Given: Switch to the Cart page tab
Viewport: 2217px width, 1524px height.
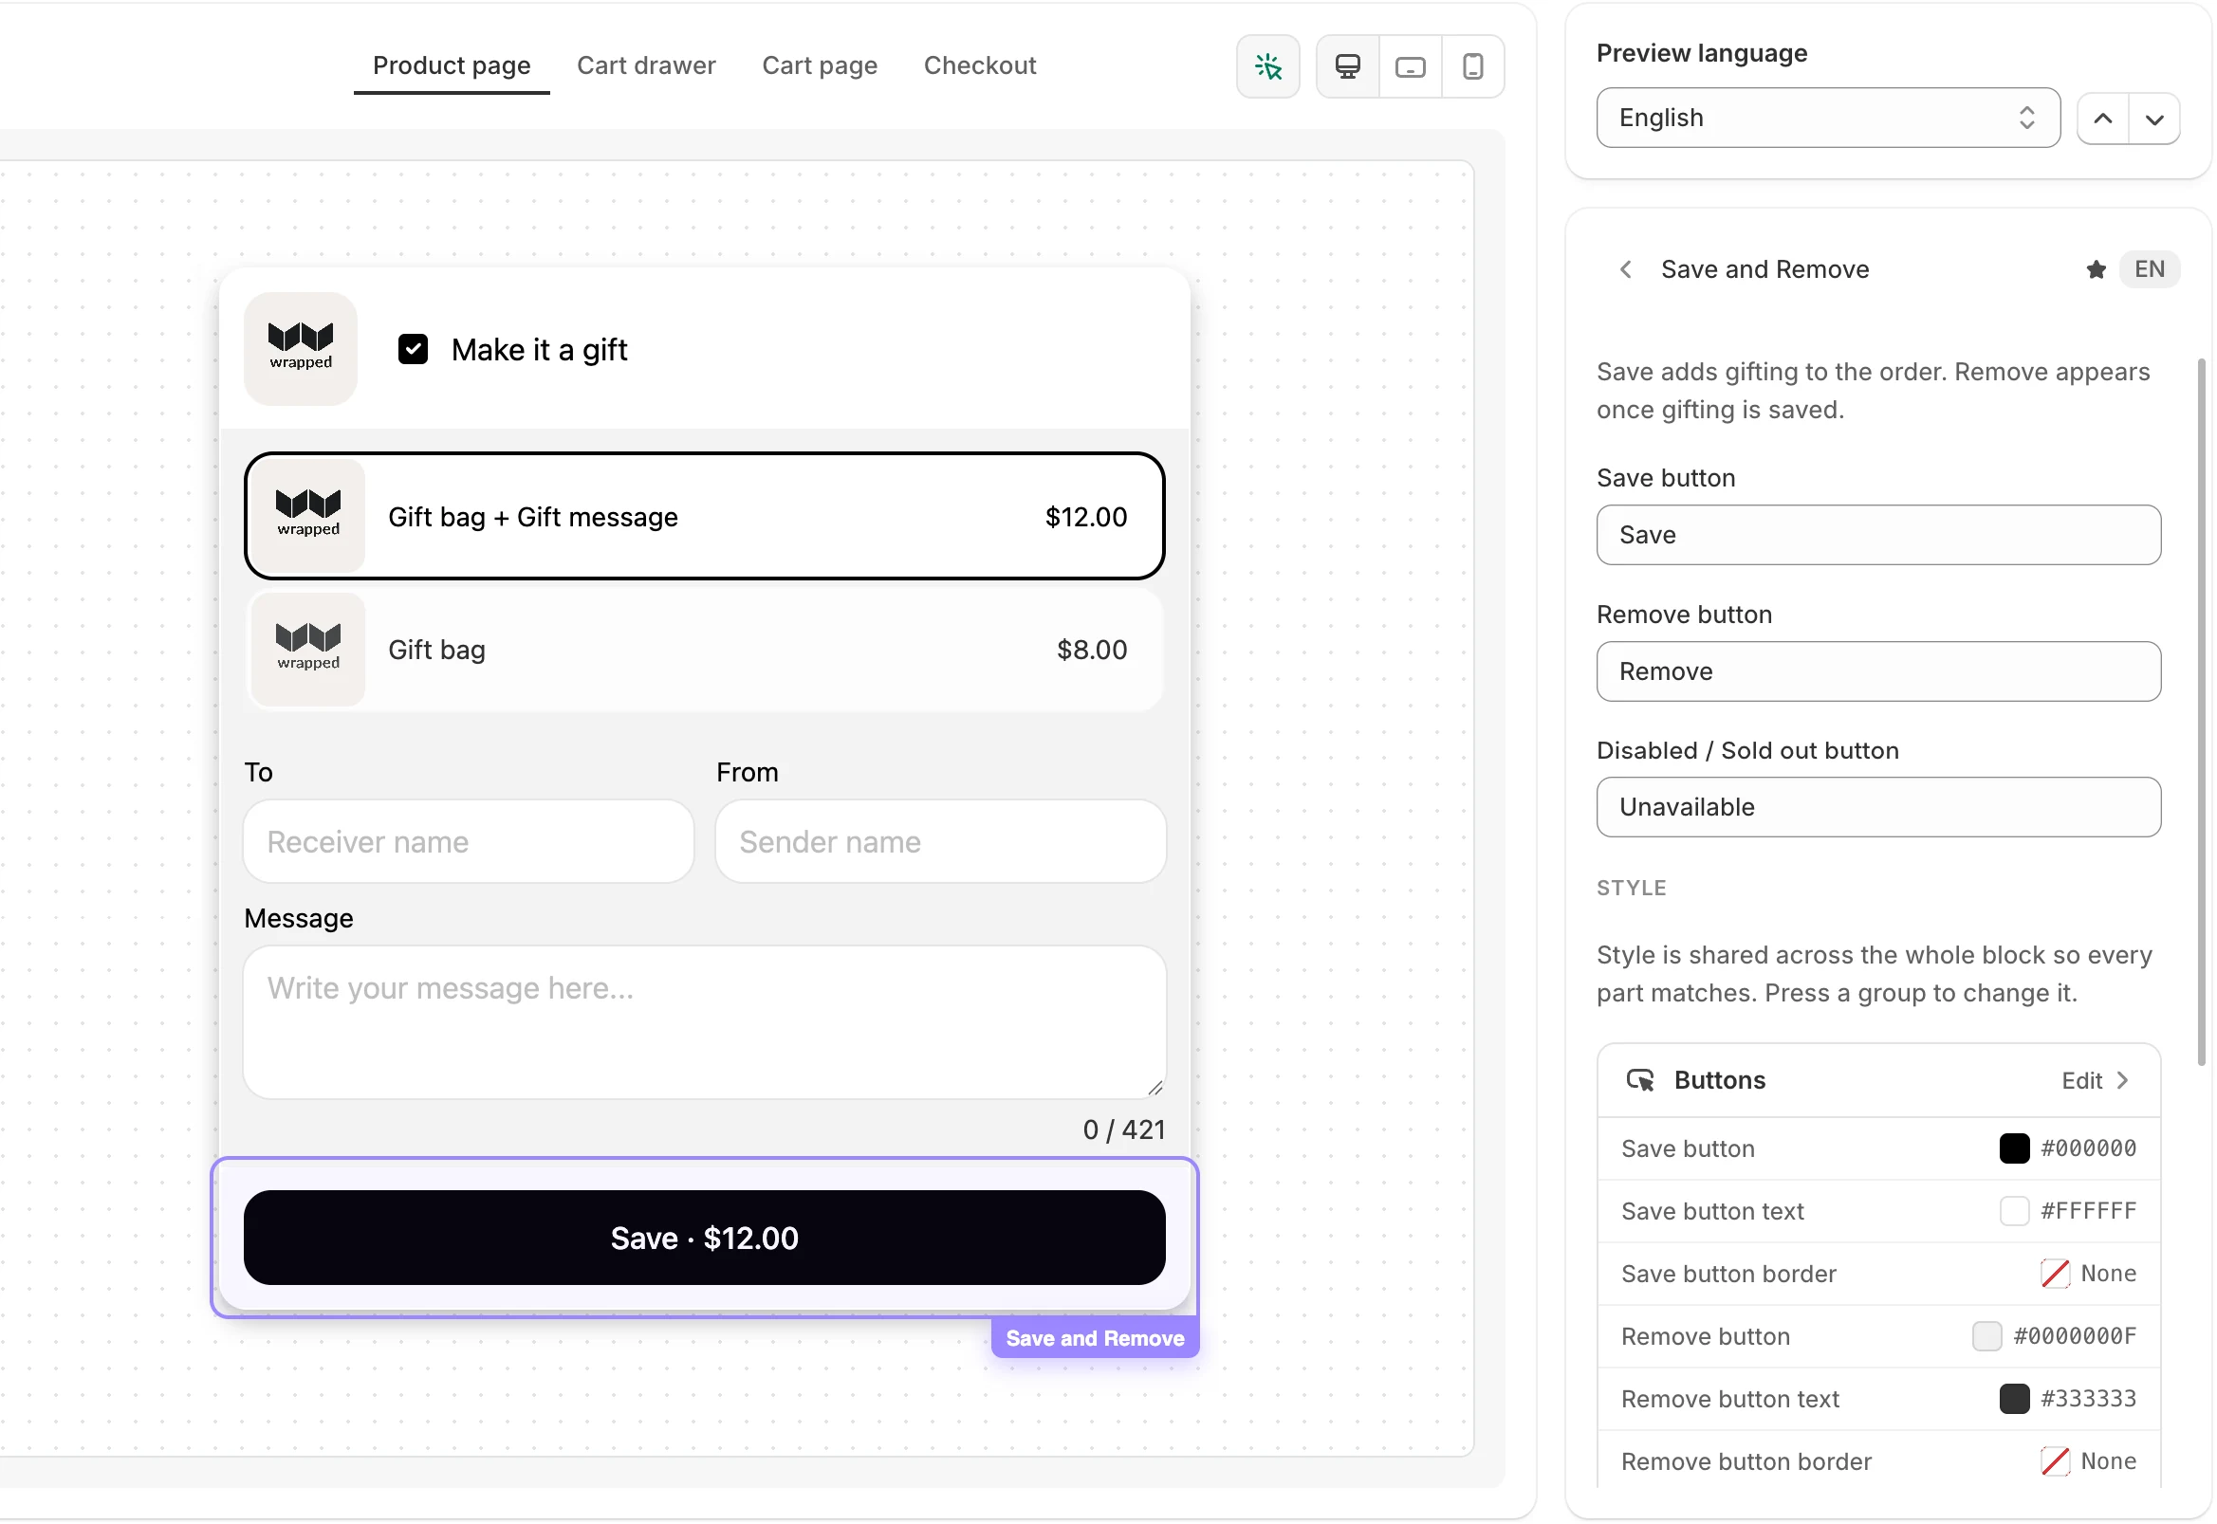Looking at the screenshot, I should pos(821,65).
